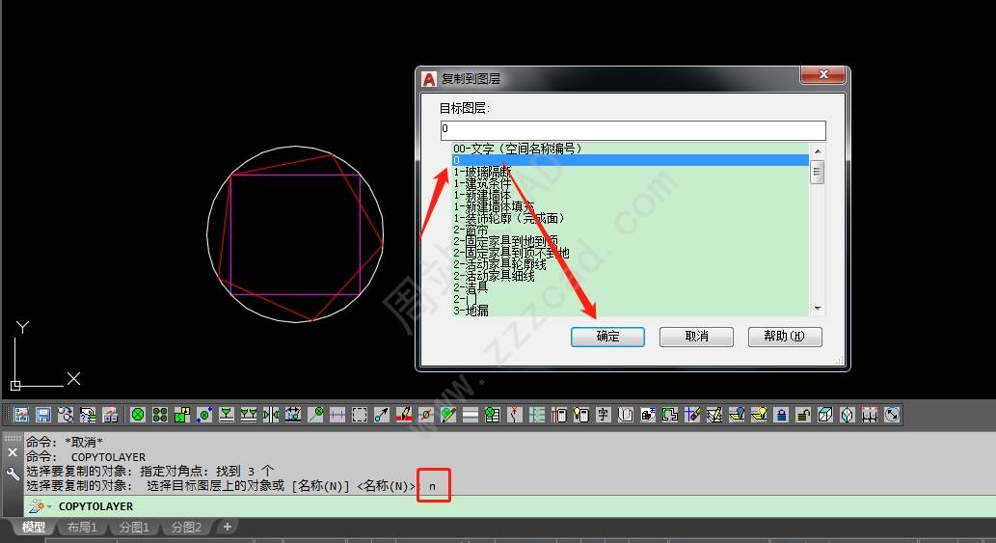The height and width of the screenshot is (543, 996).
Task: Click layer list scrollbar up arrow
Action: [x=818, y=151]
